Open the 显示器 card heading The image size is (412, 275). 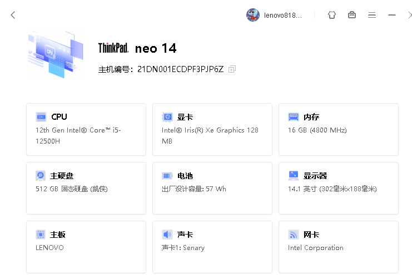coord(315,176)
